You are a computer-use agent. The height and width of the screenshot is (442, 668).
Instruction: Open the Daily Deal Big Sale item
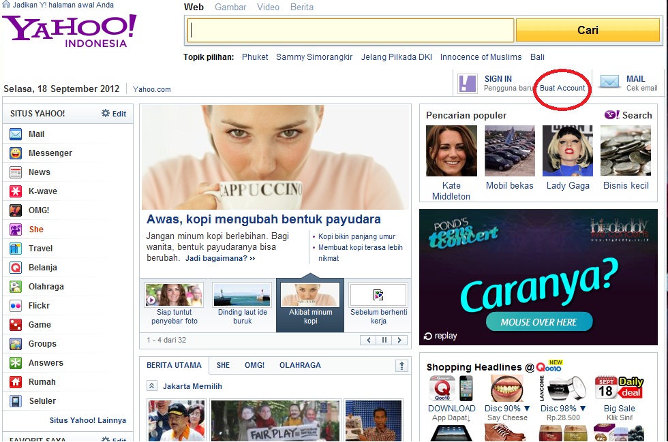click(x=619, y=399)
